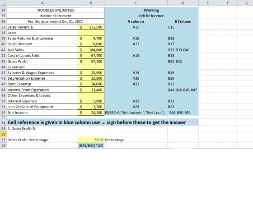Select the 24,100 net income value

91,113
